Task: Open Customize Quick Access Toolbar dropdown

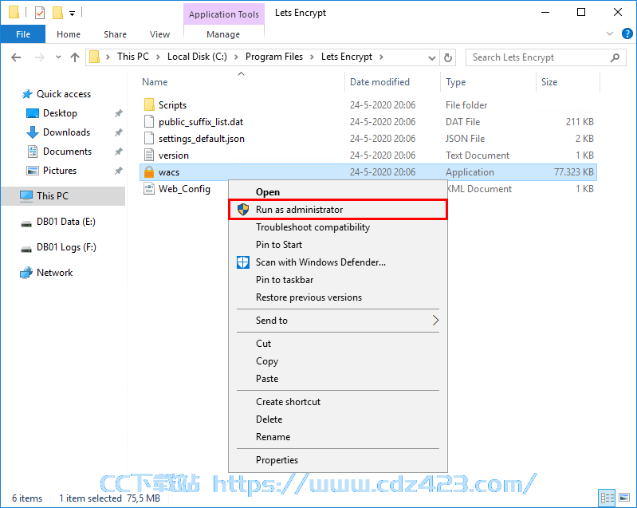Action: [72, 14]
